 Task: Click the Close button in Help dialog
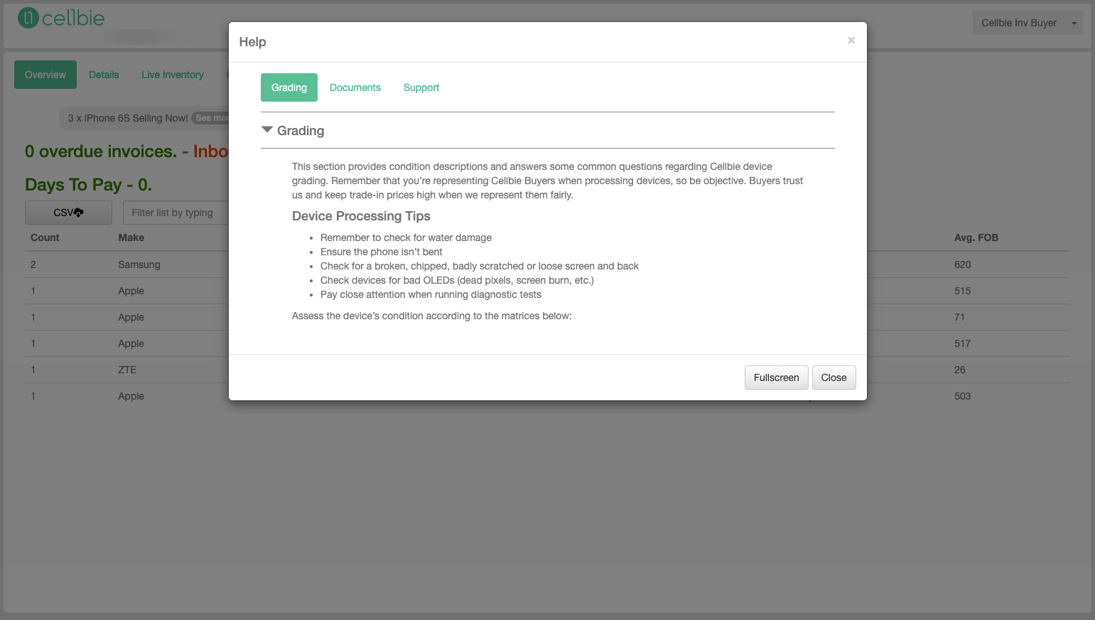[834, 378]
